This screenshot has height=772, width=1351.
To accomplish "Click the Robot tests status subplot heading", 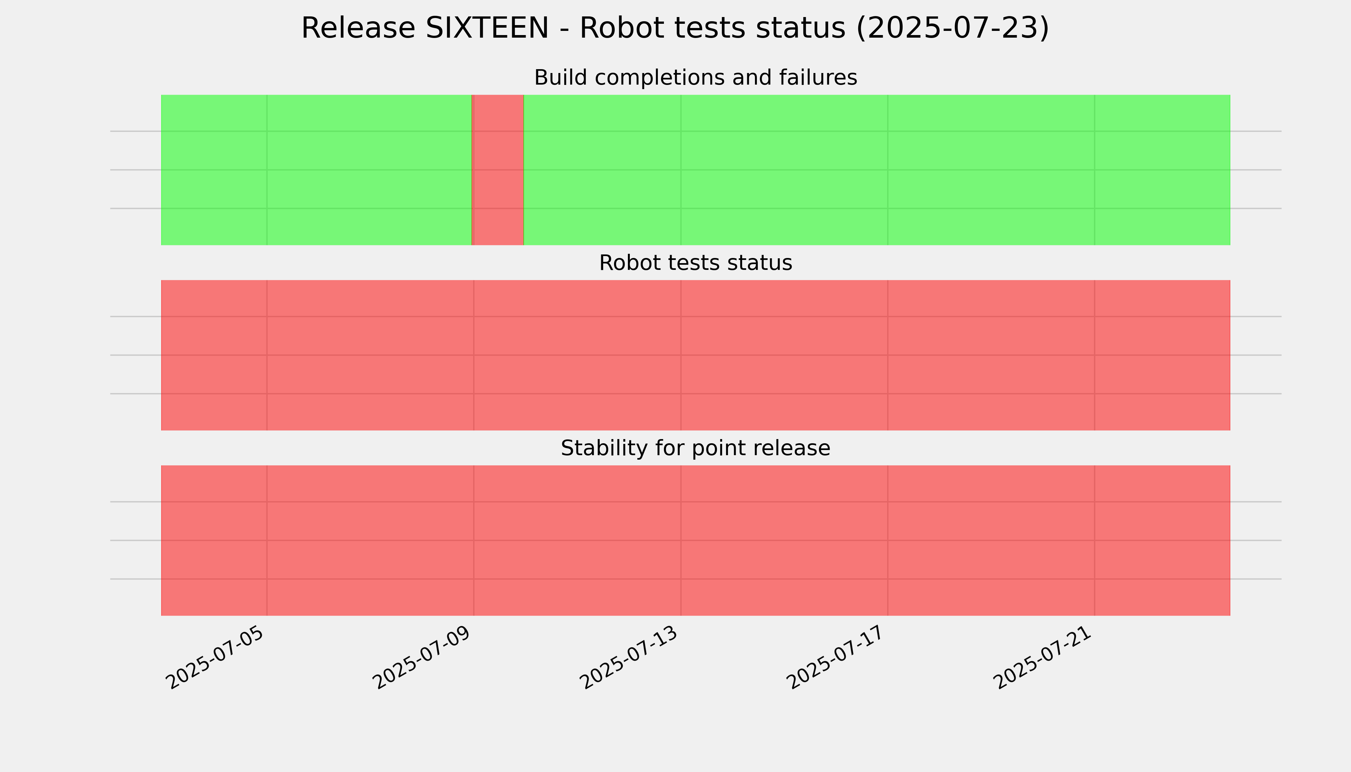I will (695, 263).
